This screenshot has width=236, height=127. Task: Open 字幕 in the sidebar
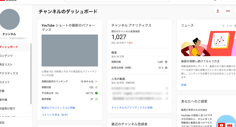click(2, 91)
